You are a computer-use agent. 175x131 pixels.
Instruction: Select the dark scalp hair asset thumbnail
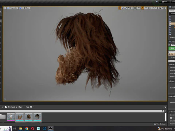[x=37, y=117]
